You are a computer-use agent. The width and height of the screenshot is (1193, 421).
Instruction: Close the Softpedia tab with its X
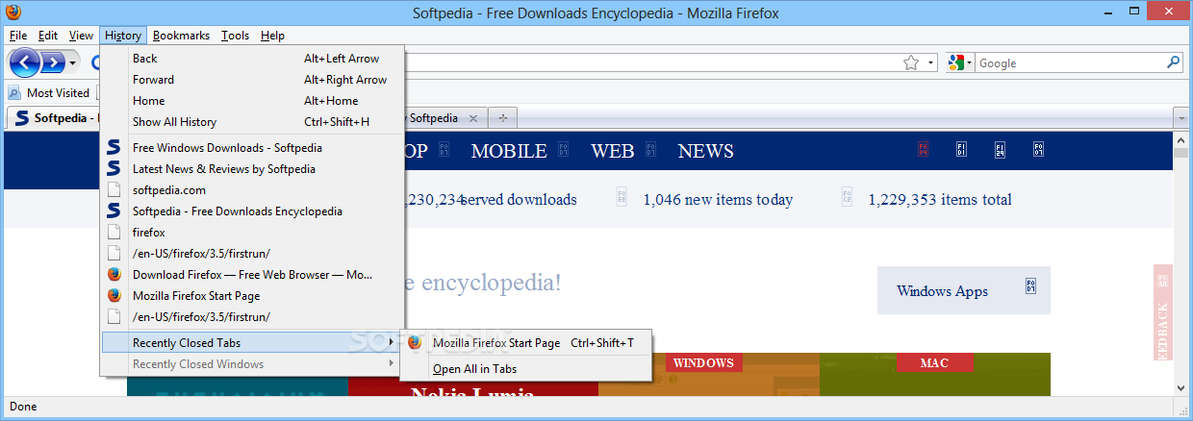click(472, 118)
